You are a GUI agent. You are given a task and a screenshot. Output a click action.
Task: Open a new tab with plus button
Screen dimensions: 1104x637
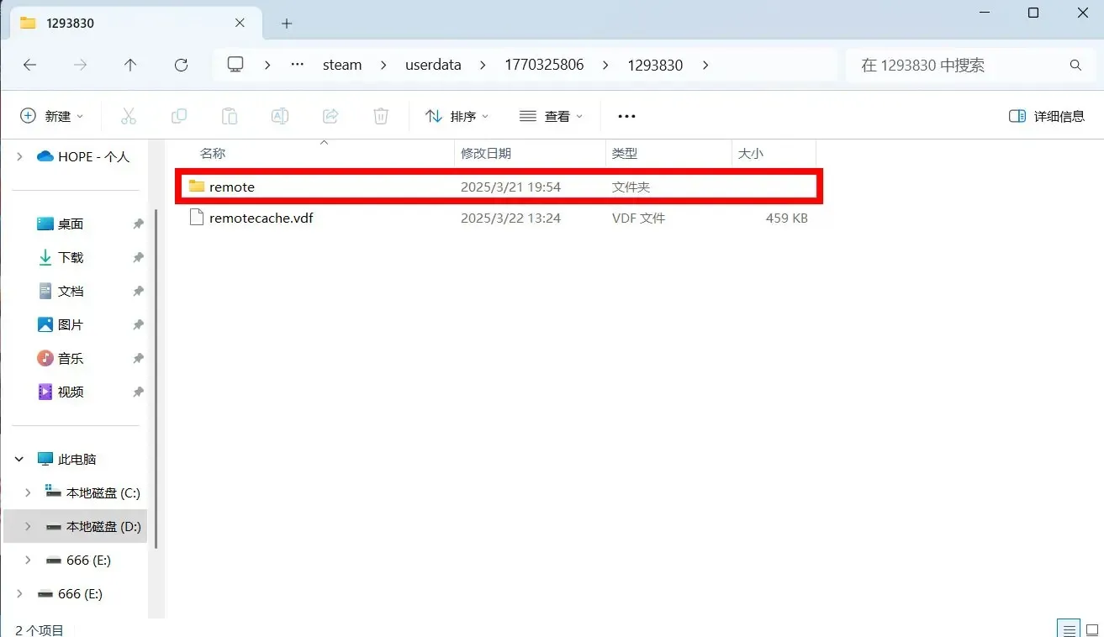287,24
